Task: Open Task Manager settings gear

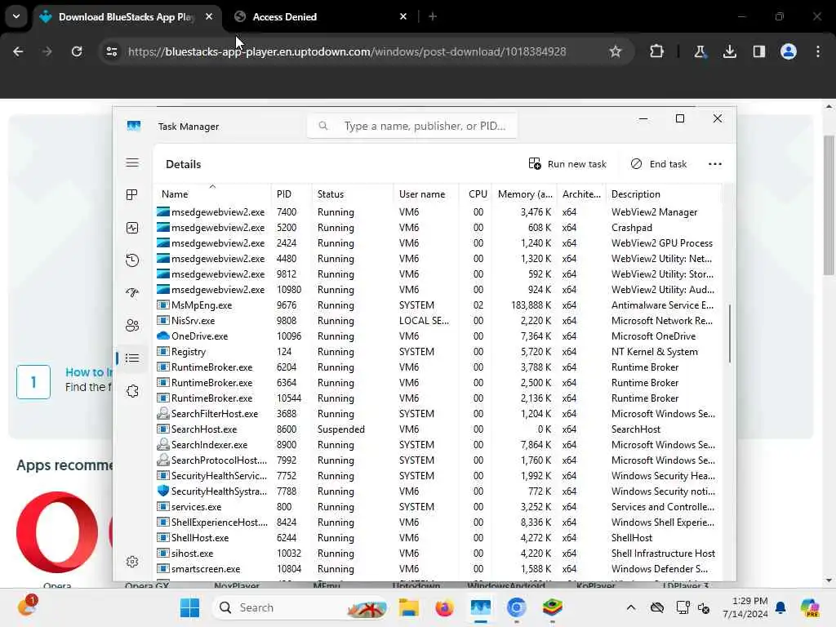Action: (132, 562)
